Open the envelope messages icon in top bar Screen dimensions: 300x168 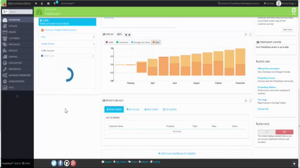(x=48, y=3)
